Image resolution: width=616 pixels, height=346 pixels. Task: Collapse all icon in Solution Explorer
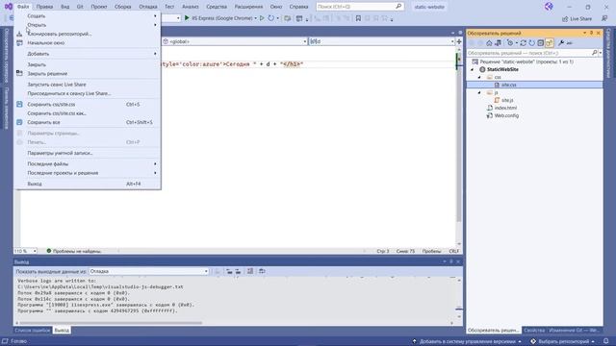tap(541, 42)
